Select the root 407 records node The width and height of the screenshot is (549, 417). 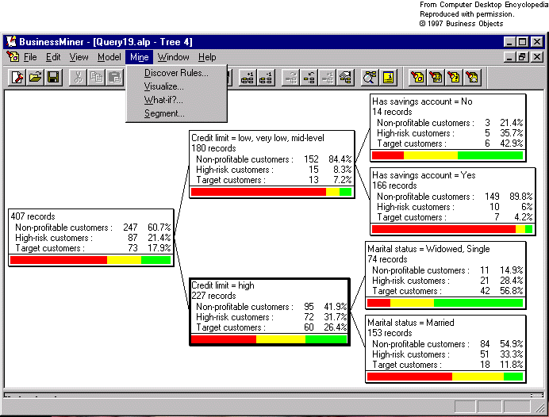pos(91,238)
